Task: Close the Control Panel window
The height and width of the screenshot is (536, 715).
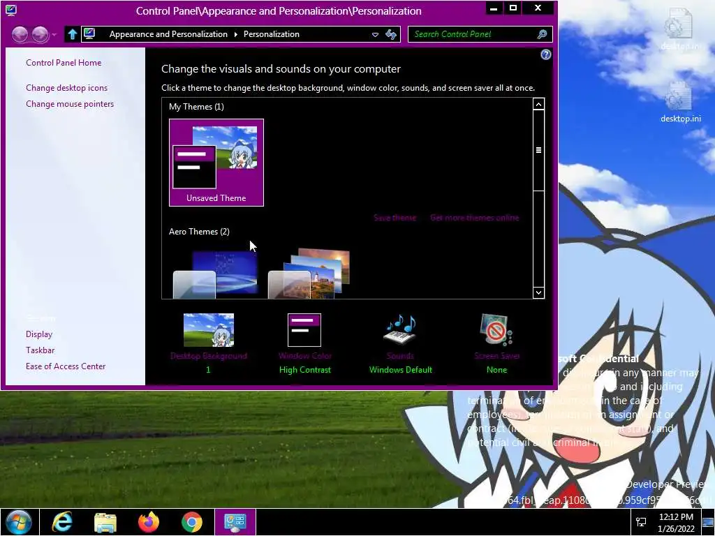Action: point(538,8)
